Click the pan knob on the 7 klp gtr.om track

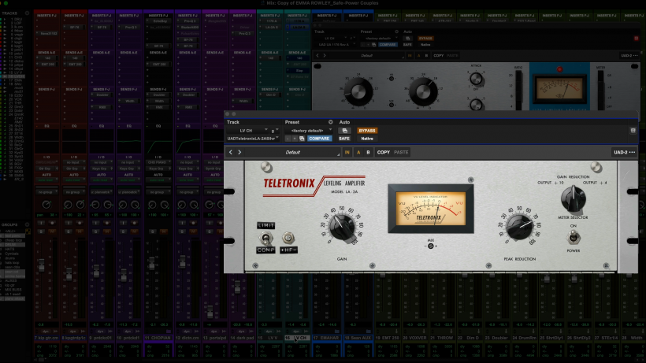[x=46, y=205]
